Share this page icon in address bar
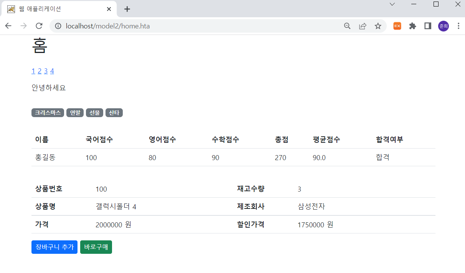Screen dimensions: 465x273 (363, 26)
